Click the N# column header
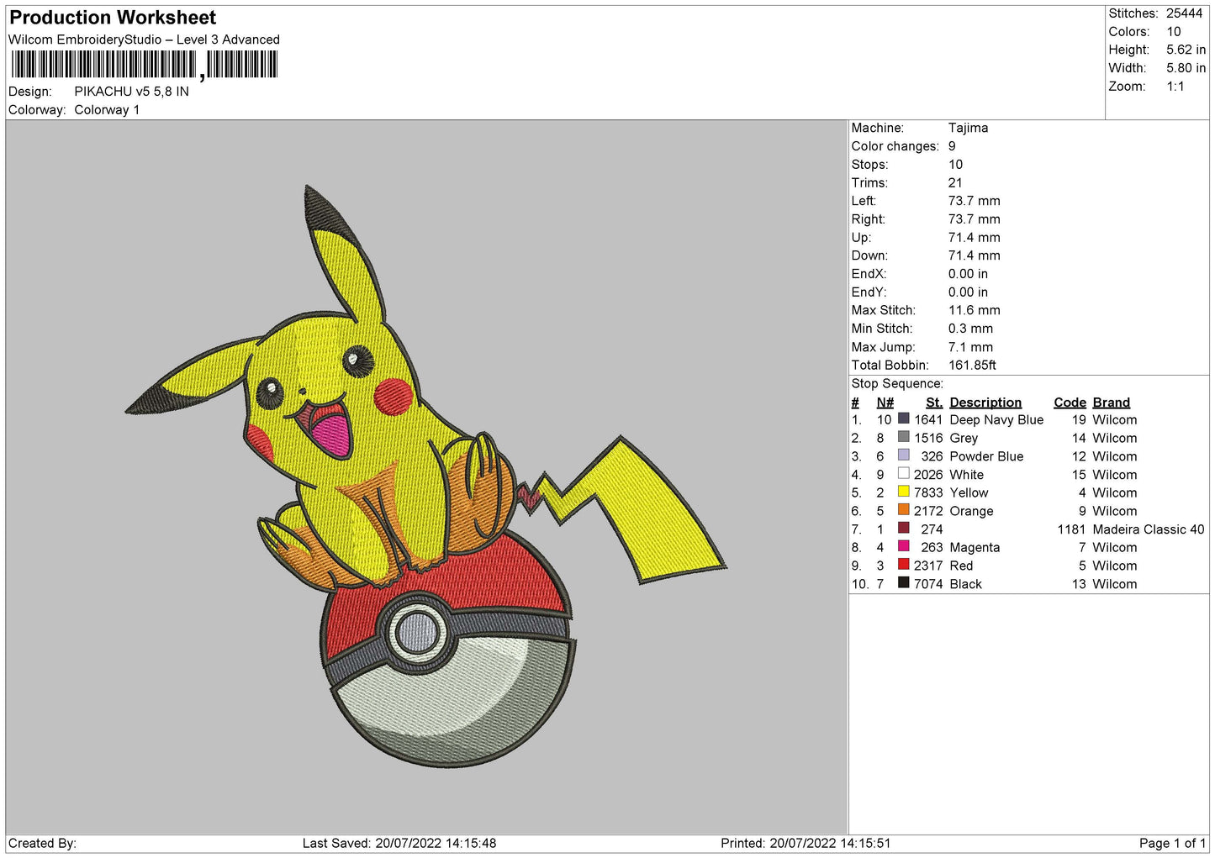Image resolution: width=1215 pixels, height=858 pixels. tap(885, 403)
